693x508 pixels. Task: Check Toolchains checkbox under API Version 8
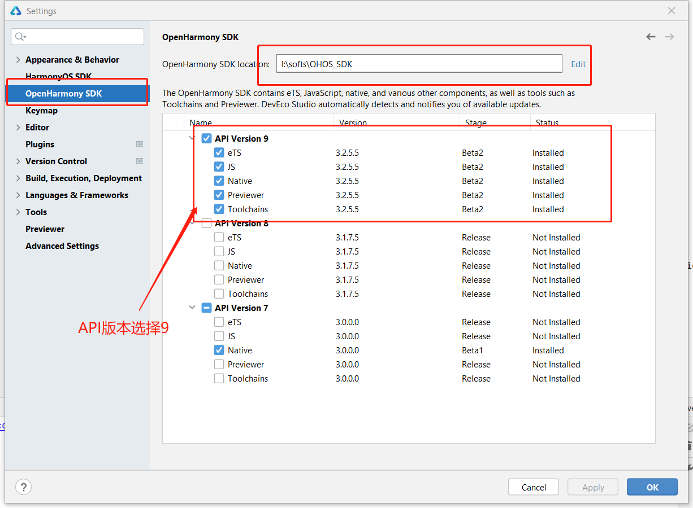219,294
